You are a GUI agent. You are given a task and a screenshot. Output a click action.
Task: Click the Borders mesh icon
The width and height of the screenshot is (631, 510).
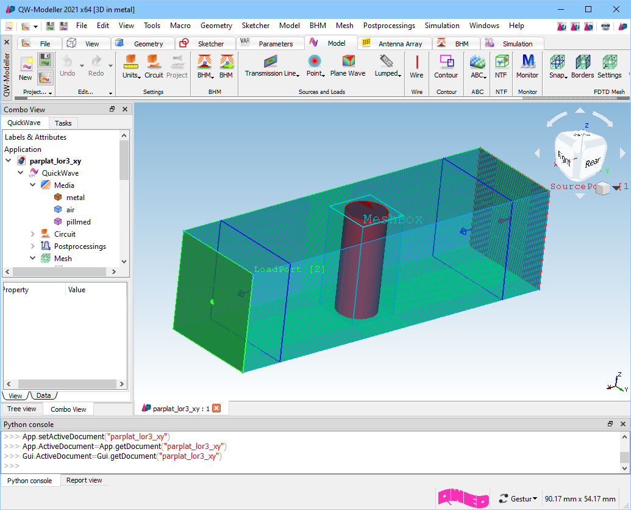point(583,62)
